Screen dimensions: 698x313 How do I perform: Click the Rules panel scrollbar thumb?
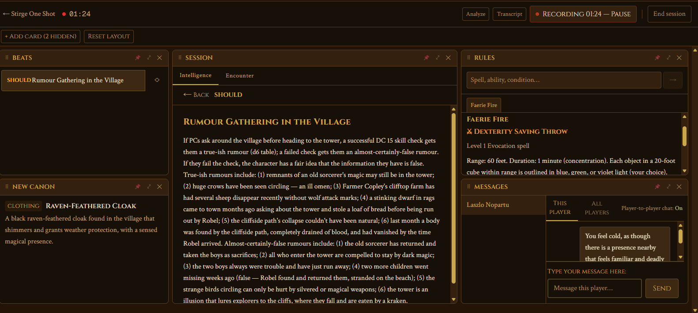[x=685, y=136]
